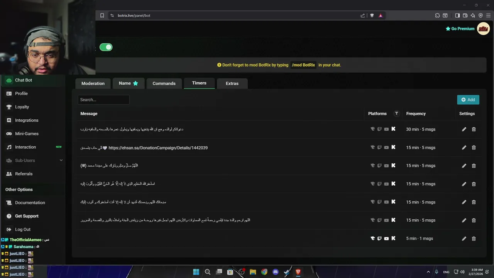Open File Explorer from the taskbar
494x278 pixels.
pos(253,272)
